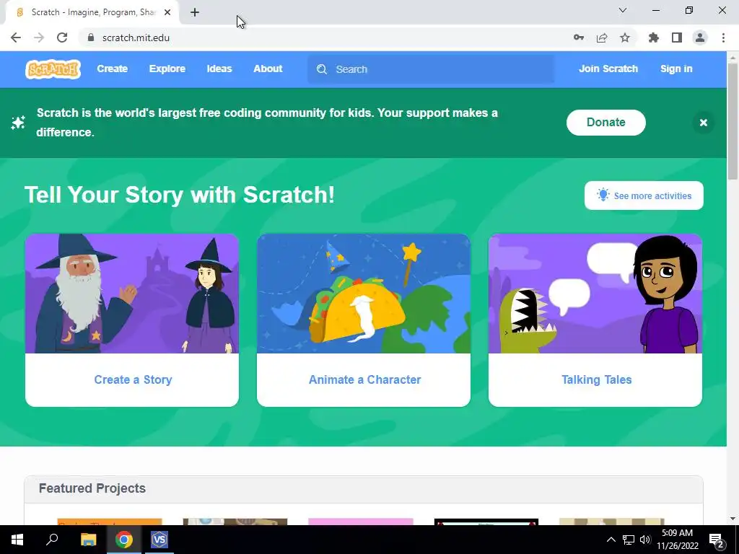Click the search magnifier icon in Scratch
The height and width of the screenshot is (554, 739).
322,69
